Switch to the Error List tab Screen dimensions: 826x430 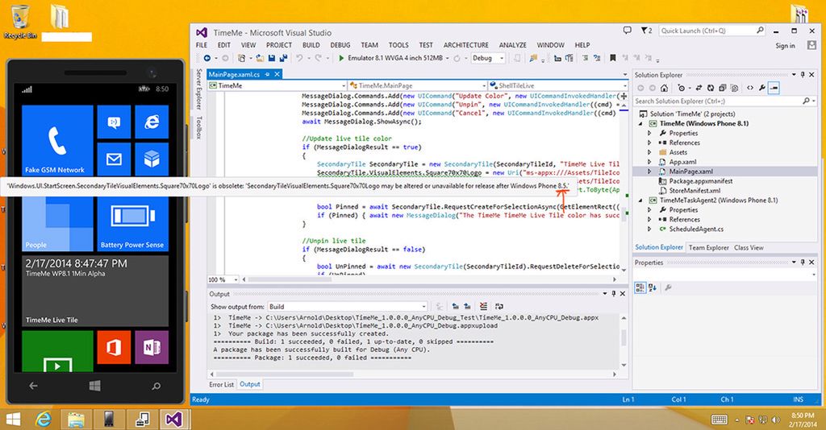221,385
